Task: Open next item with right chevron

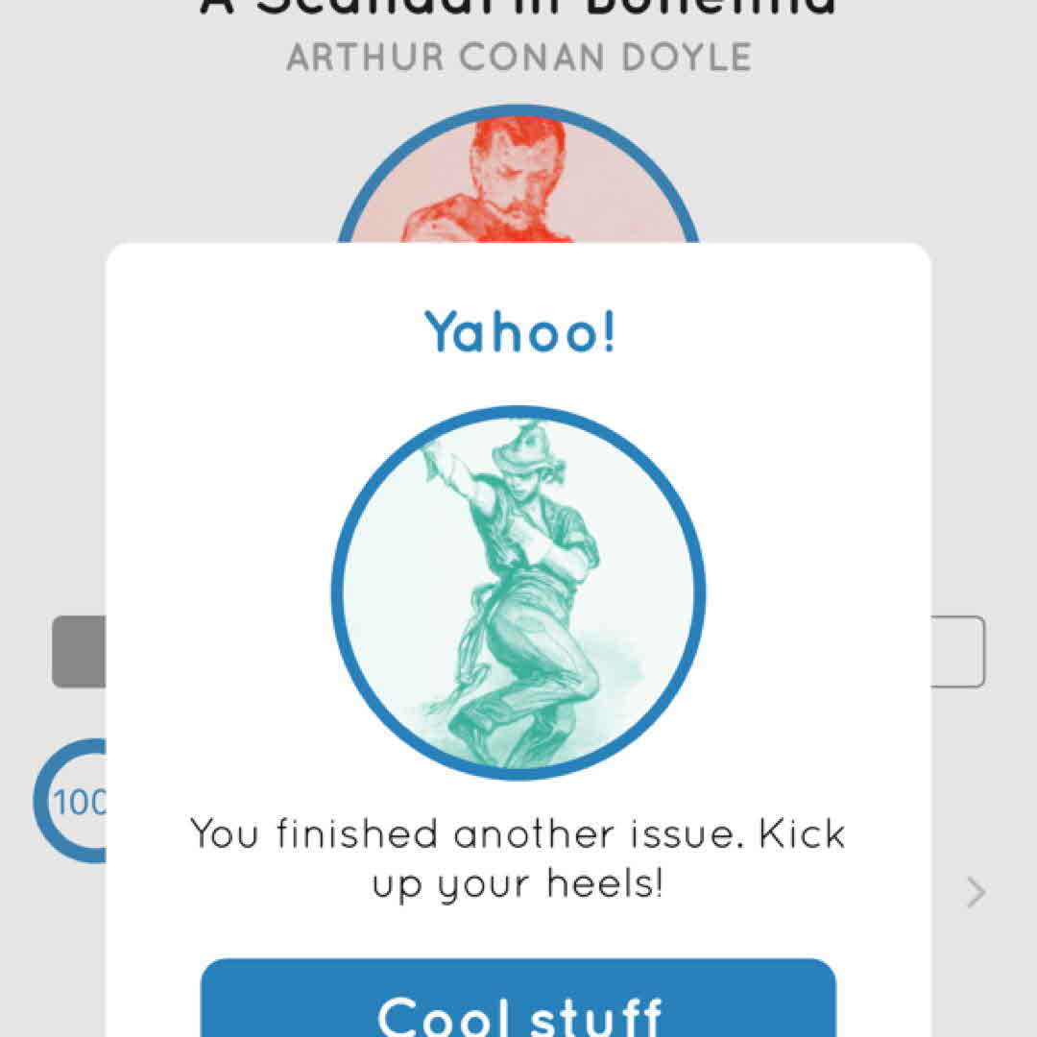Action: (976, 893)
